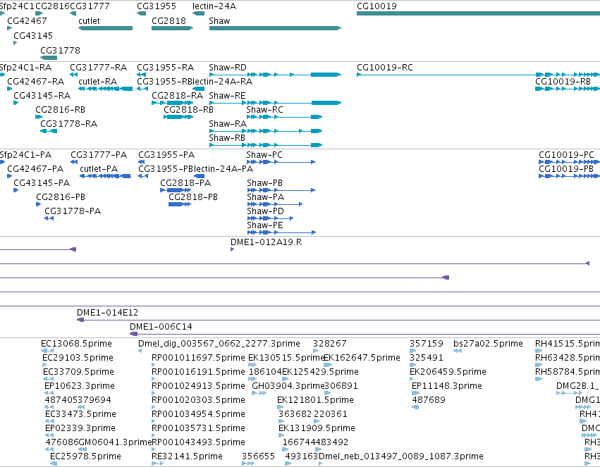
Task: Select the EK121801.5prime EST label
Action: 315,400
